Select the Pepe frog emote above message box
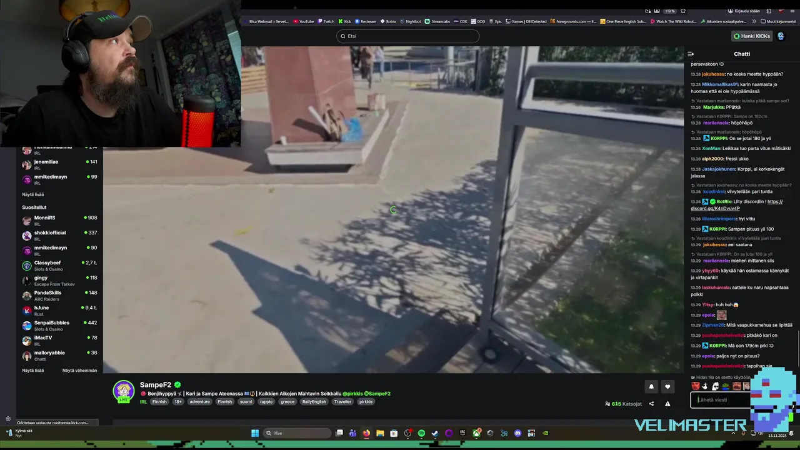This screenshot has height=450, width=800. (x=726, y=386)
